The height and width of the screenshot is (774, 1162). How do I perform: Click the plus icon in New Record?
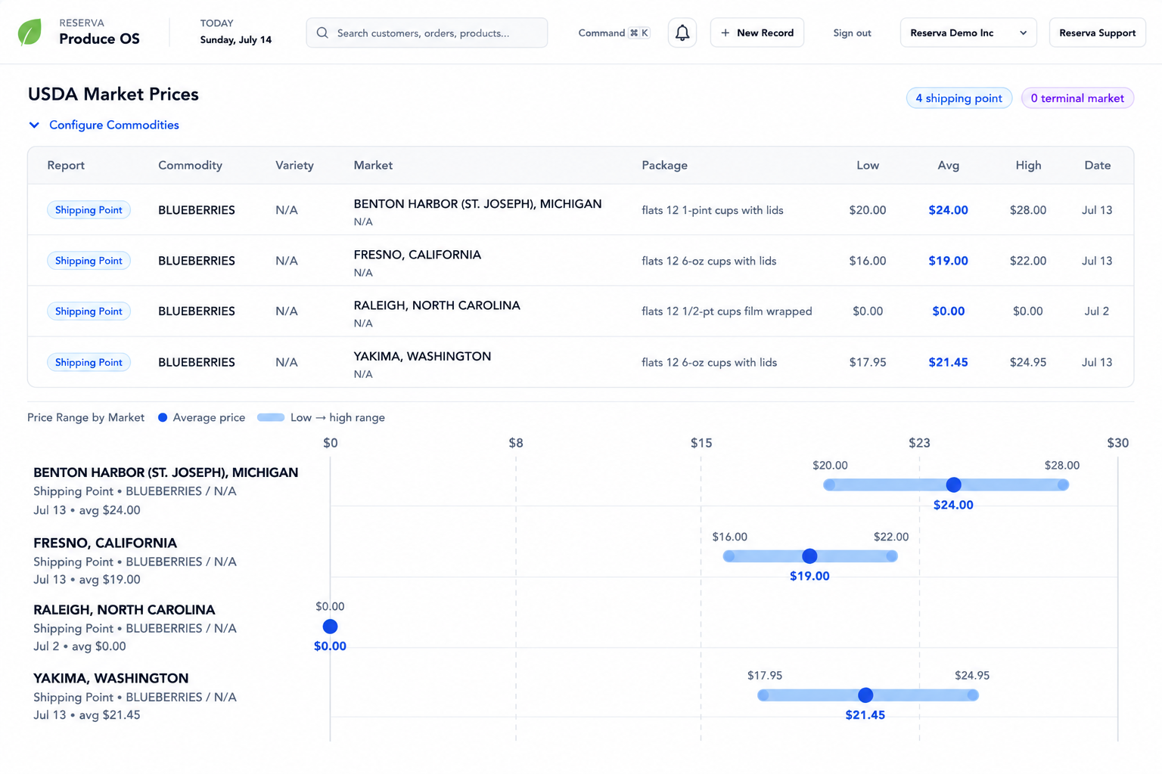(x=725, y=33)
